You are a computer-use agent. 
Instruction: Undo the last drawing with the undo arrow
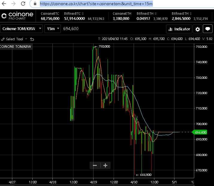pyautogui.click(x=32, y=39)
